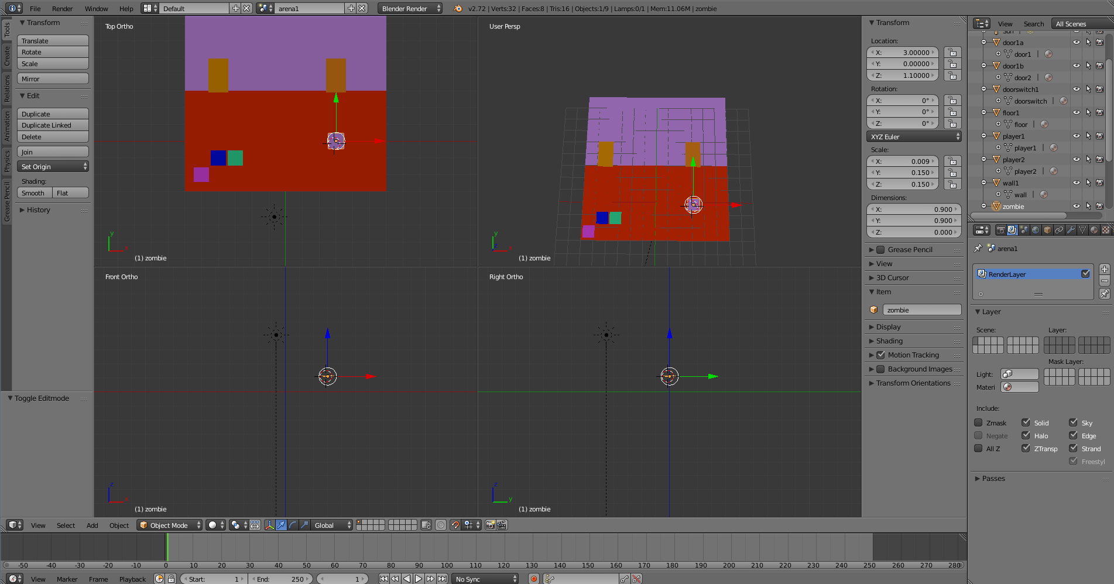Click the OpenGL render camera icon
1114x584 pixels.
[490, 525]
